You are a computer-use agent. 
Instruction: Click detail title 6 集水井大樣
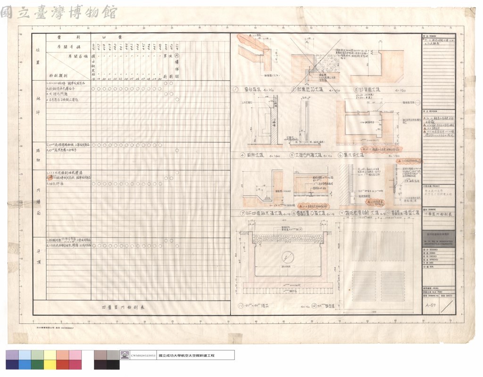point(351,155)
